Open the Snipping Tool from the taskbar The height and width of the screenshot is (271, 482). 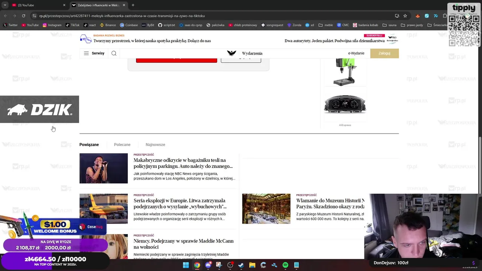(219, 265)
